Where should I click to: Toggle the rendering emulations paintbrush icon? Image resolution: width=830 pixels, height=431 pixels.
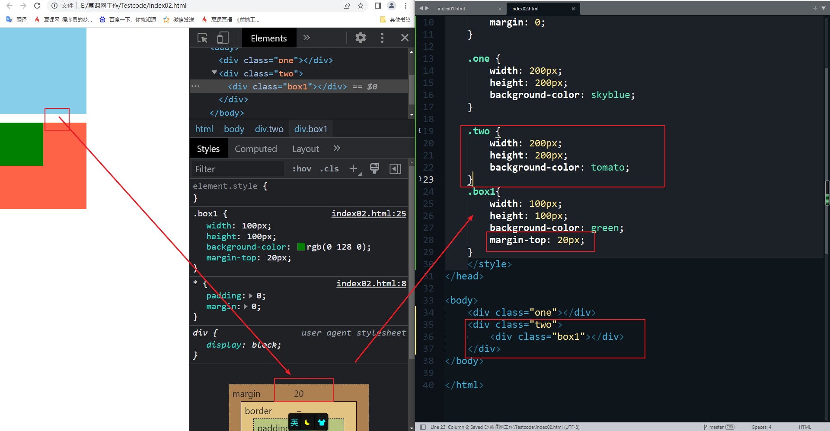pos(374,168)
